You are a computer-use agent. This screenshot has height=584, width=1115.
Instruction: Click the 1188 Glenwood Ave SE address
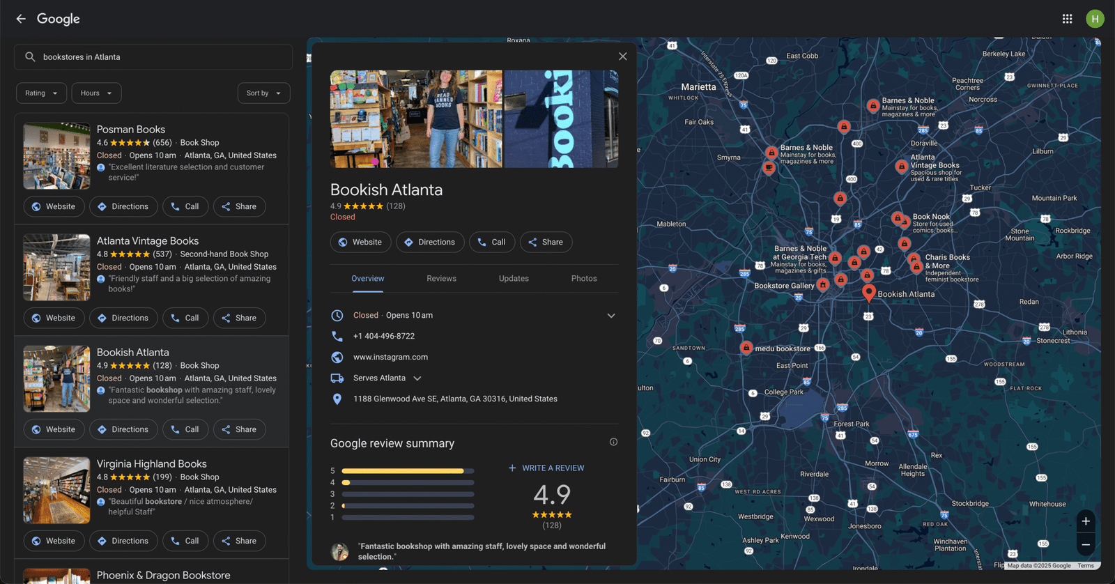[x=455, y=399]
